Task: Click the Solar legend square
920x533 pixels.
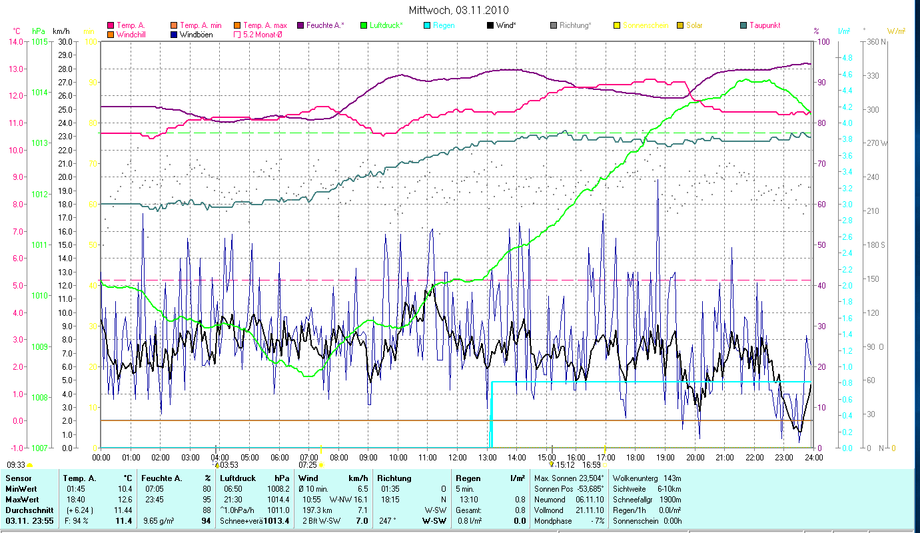Action: point(680,25)
